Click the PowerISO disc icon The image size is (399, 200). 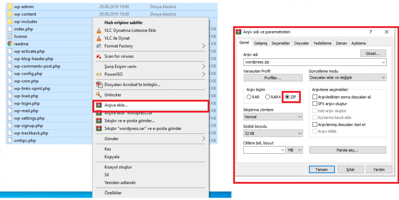tap(99, 74)
